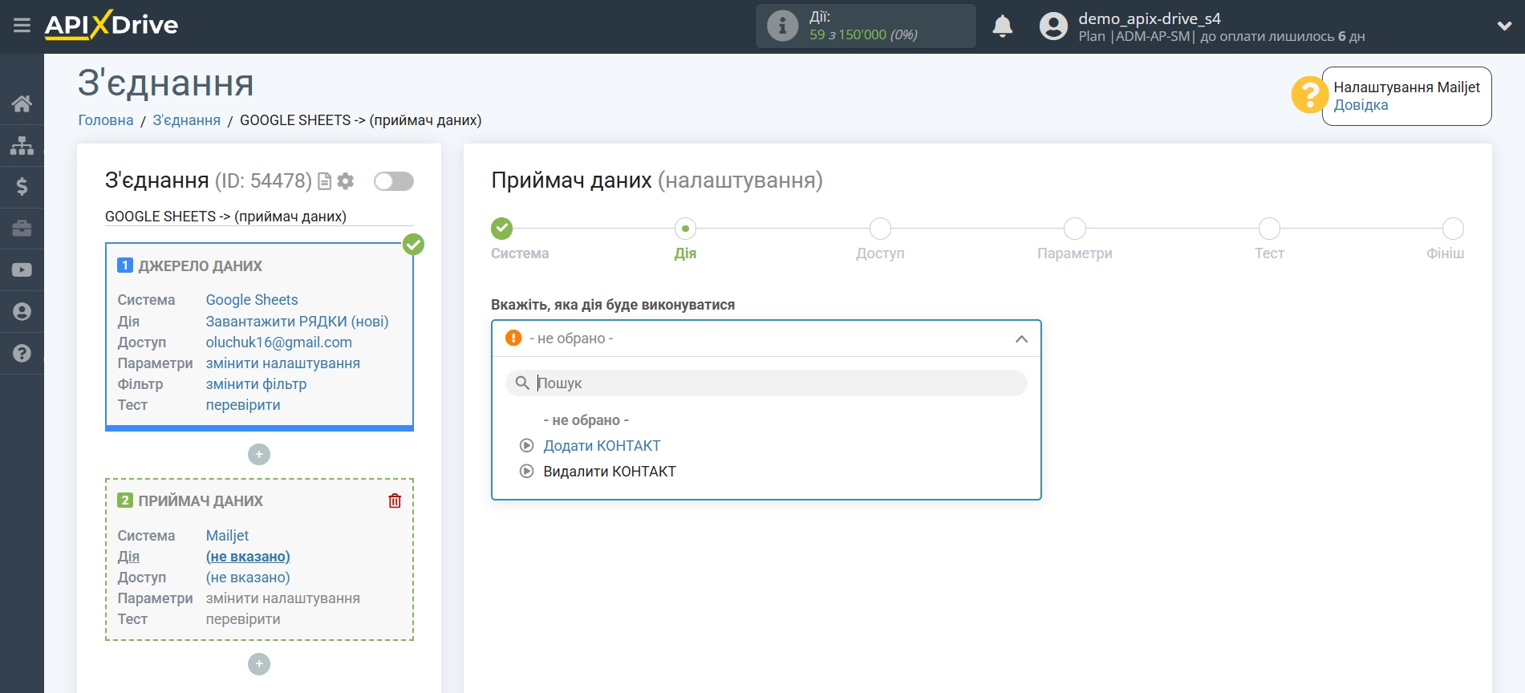The height and width of the screenshot is (693, 1525).
Task: Choose the '- не обрано -' option in the list
Action: coord(586,420)
